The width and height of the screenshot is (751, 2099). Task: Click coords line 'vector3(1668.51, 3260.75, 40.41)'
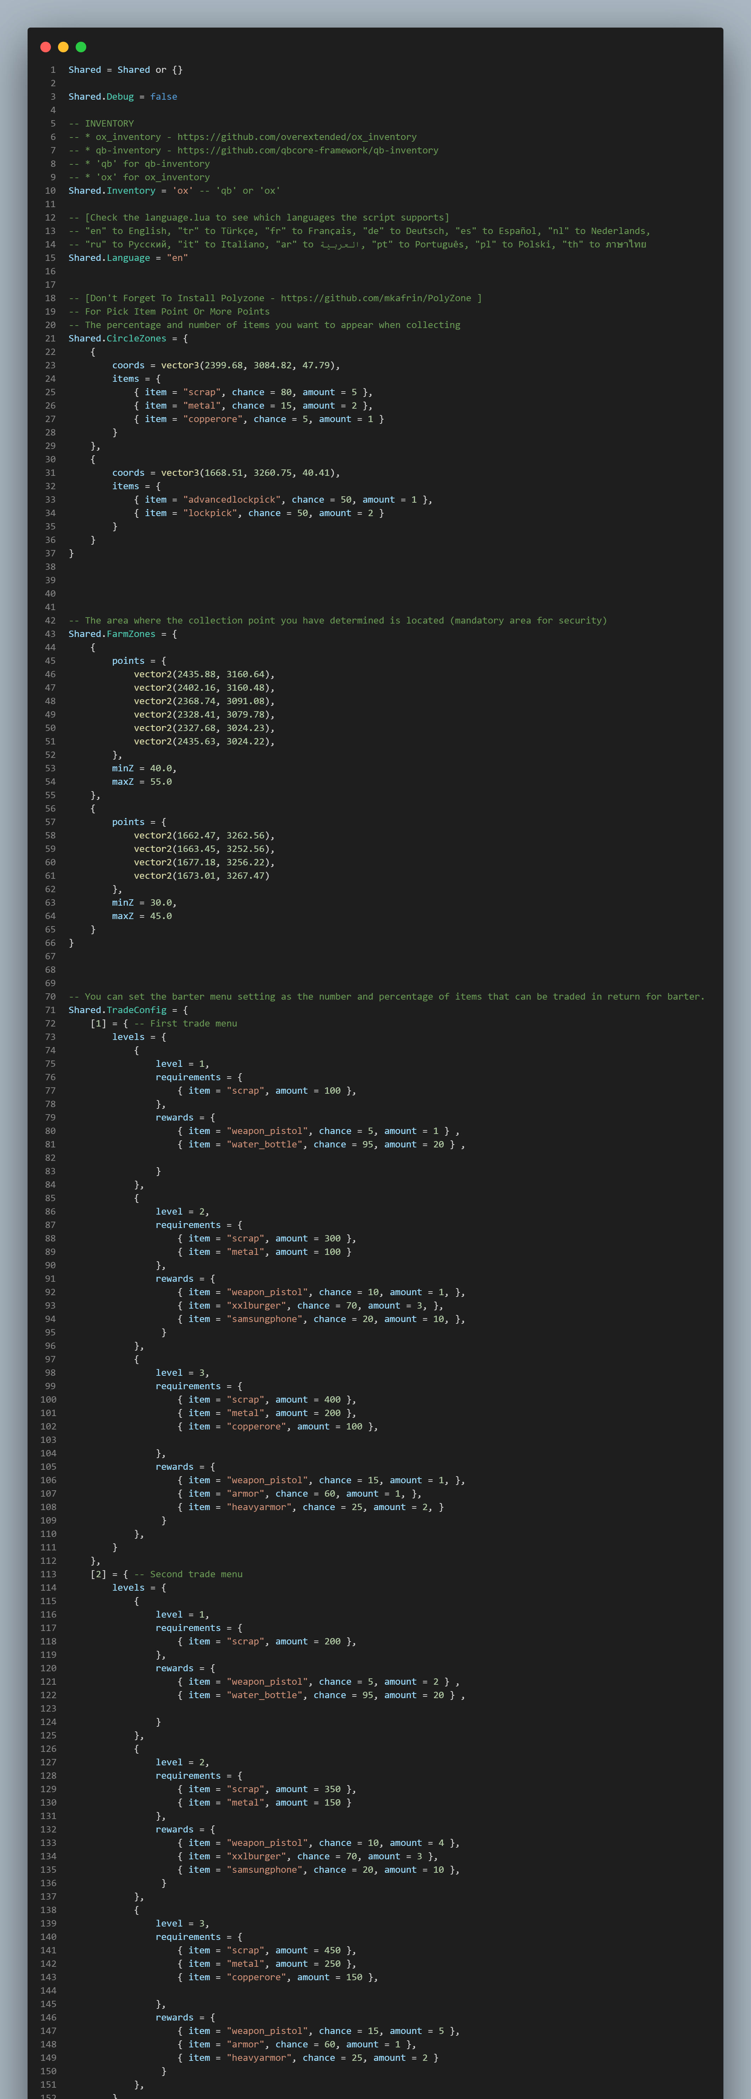(x=226, y=473)
